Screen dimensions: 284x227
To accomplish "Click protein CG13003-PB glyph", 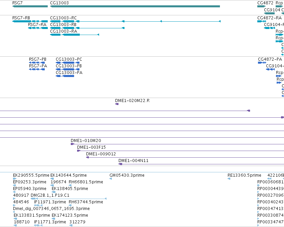I will click(x=67, y=69).
